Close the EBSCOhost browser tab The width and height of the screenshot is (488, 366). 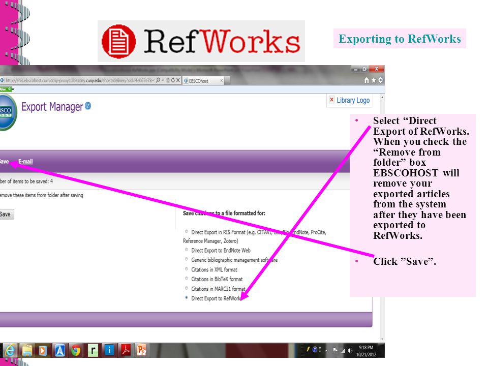coord(221,81)
